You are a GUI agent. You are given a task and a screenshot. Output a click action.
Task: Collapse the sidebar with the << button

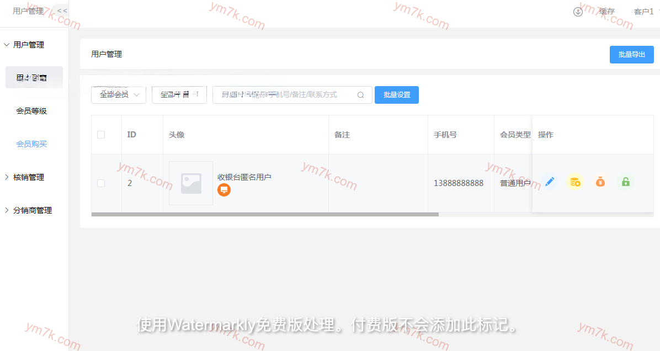click(x=62, y=11)
